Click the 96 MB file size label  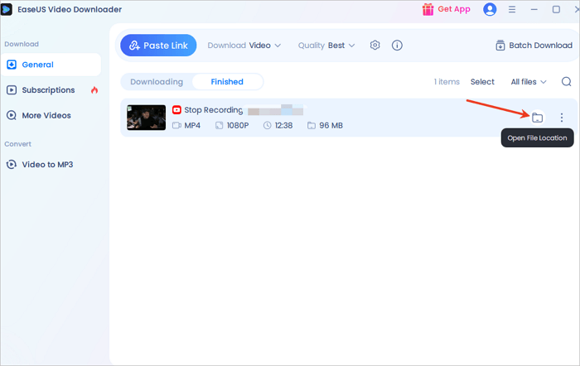pos(331,126)
